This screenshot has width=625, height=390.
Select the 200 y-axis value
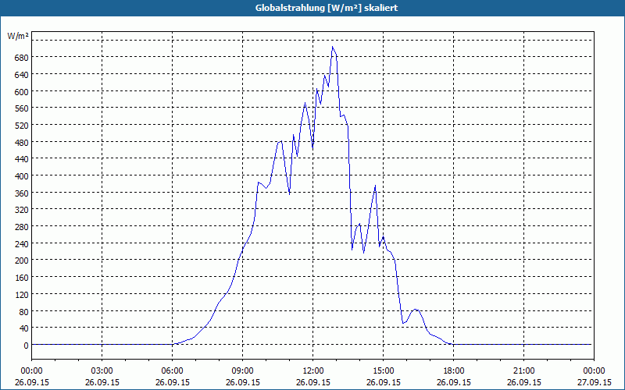21,261
